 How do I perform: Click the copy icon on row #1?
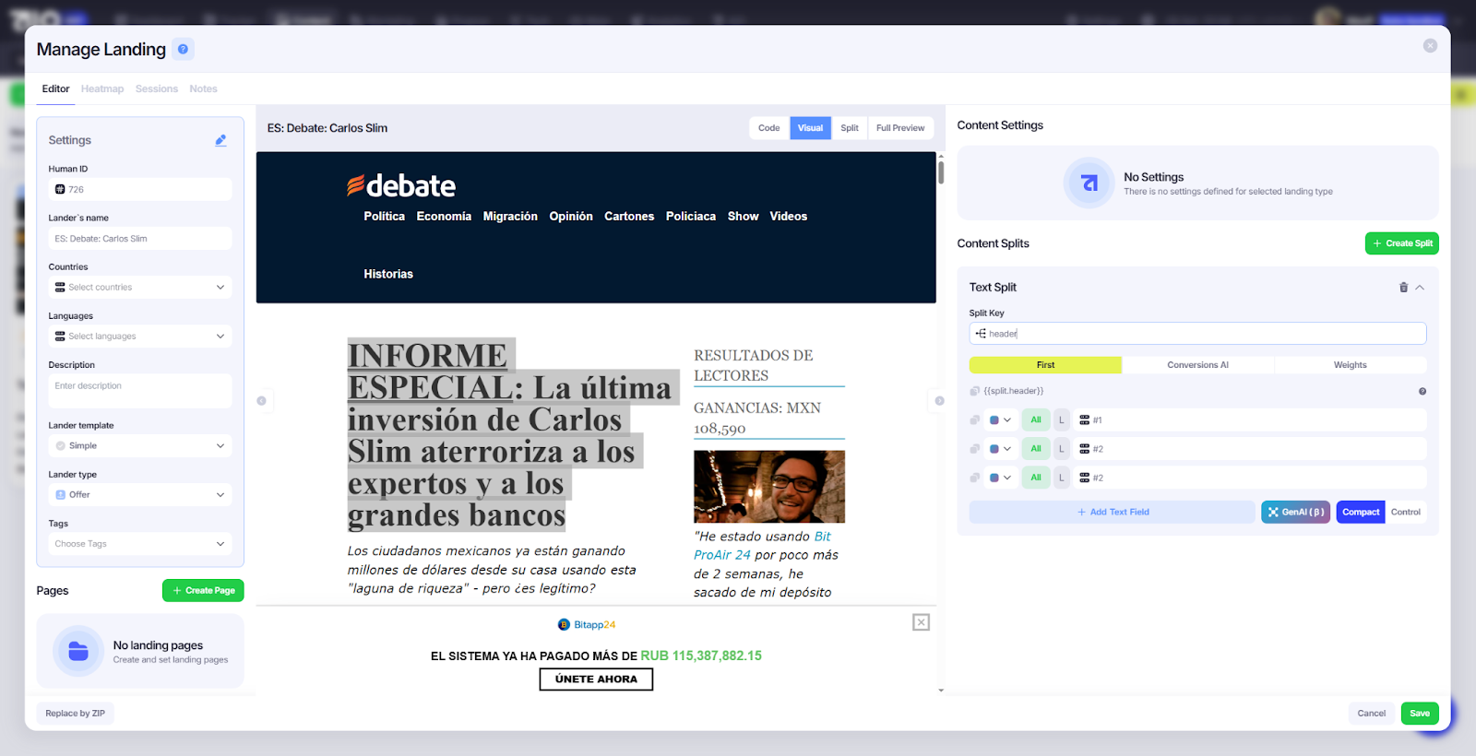pos(975,420)
